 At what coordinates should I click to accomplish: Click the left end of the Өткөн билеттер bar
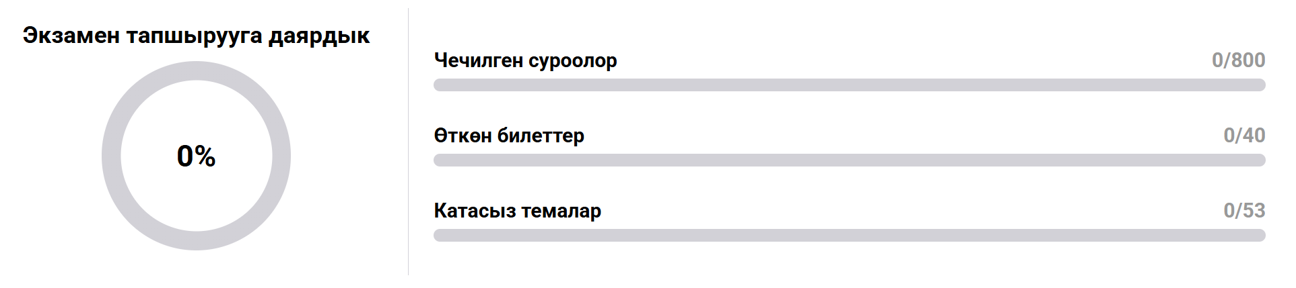[439, 160]
